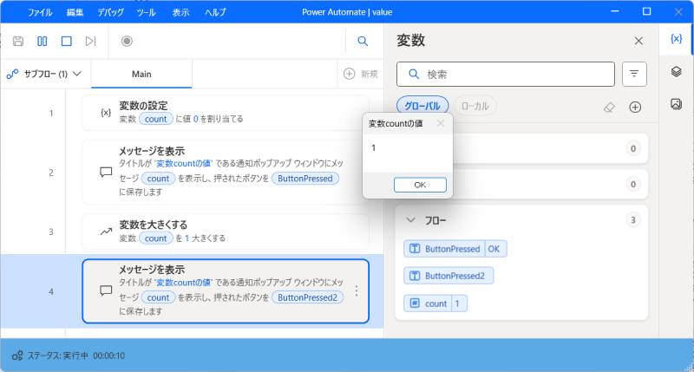Click the Save flow icon
This screenshot has width=694, height=372.
[x=18, y=41]
